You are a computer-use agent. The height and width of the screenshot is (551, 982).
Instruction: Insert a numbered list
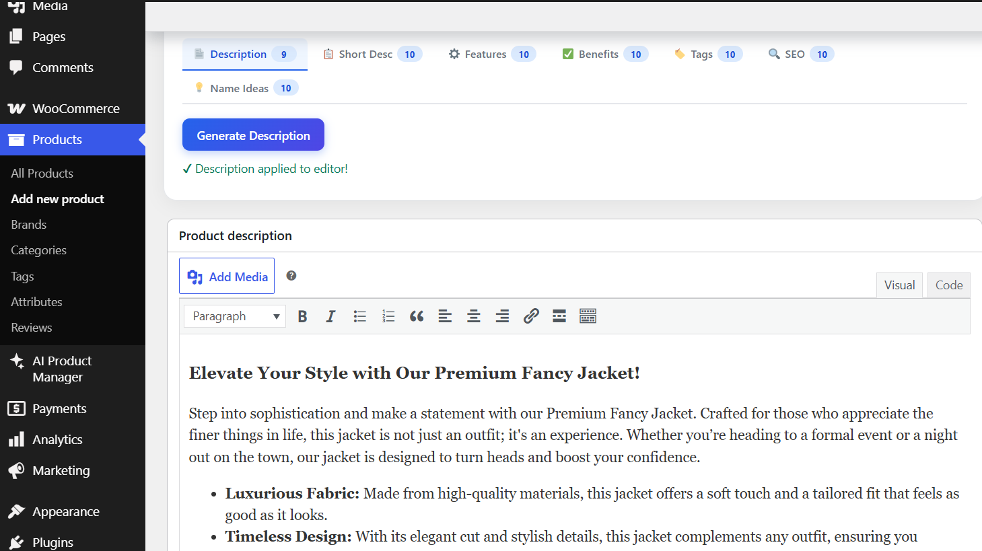pos(388,316)
